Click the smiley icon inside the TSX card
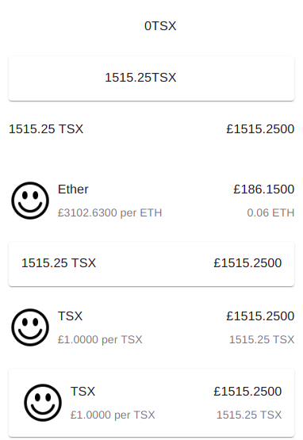303x440 pixels. tap(43, 403)
